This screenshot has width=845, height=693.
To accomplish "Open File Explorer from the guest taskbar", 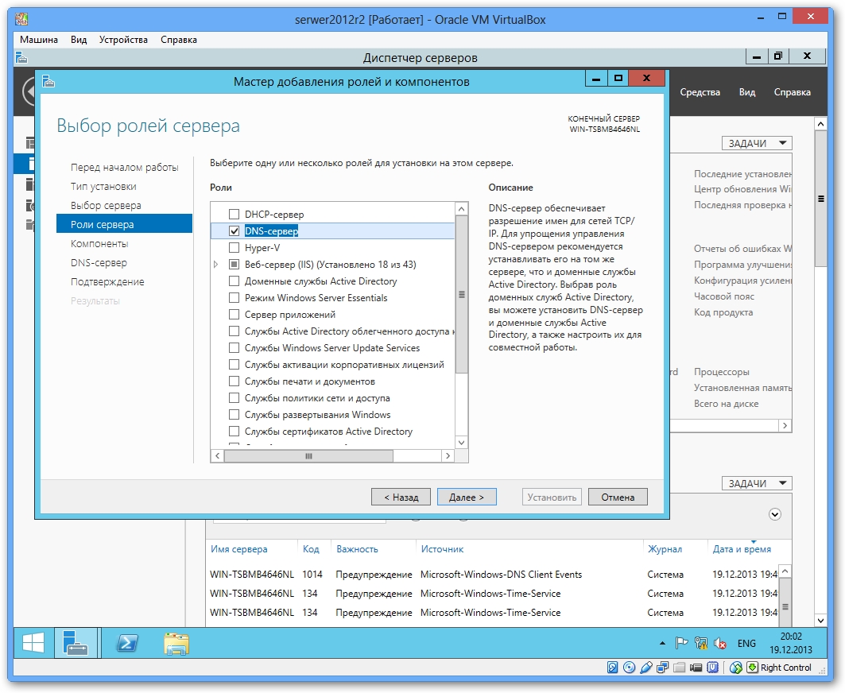I will pyautogui.click(x=176, y=643).
